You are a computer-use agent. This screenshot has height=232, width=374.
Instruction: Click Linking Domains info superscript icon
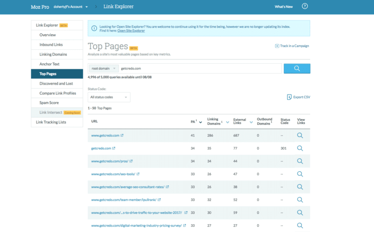tap(222, 122)
